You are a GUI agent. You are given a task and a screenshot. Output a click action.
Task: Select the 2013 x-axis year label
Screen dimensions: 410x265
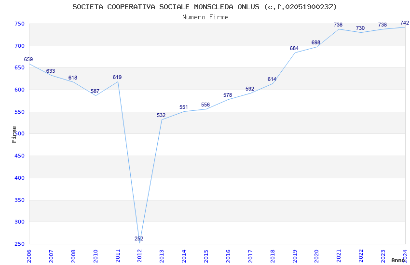[162, 256]
